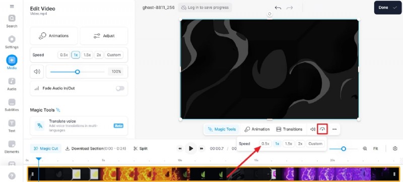This screenshot has width=403, height=182.
Task: Click the help question mark icon
Action: tap(12, 176)
